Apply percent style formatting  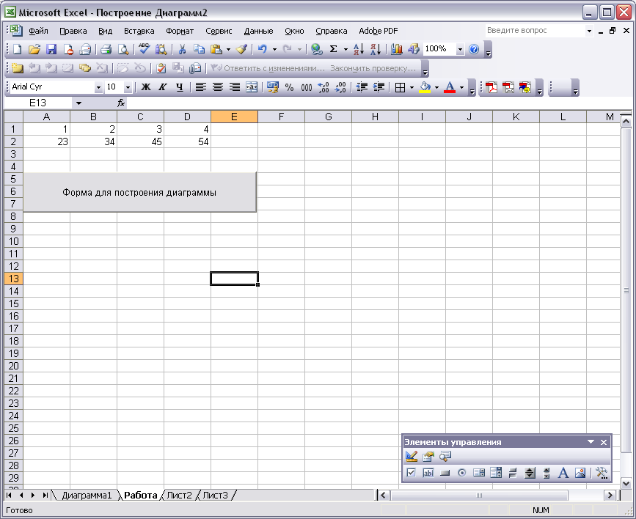[289, 87]
